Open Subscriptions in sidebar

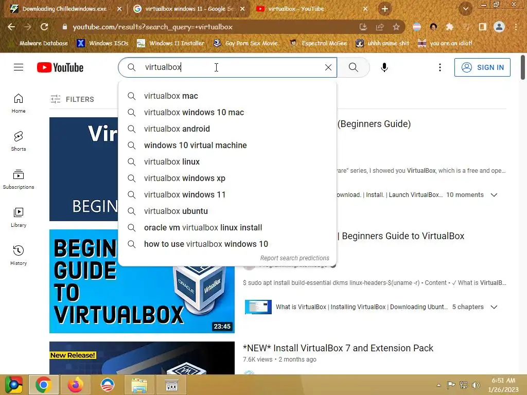click(x=19, y=179)
